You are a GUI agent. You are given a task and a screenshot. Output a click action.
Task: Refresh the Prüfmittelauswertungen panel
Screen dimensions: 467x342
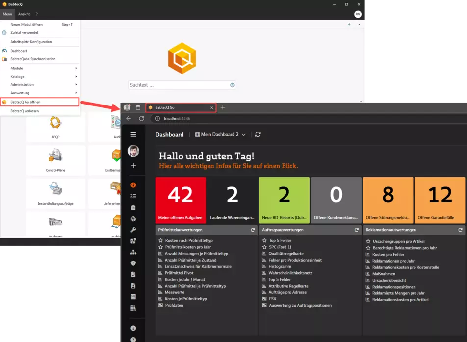(253, 230)
